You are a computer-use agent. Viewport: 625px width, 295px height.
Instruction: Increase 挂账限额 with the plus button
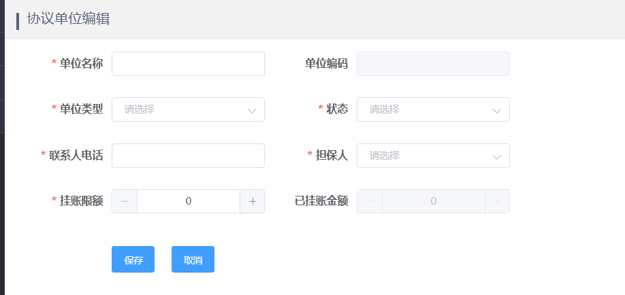(x=253, y=201)
